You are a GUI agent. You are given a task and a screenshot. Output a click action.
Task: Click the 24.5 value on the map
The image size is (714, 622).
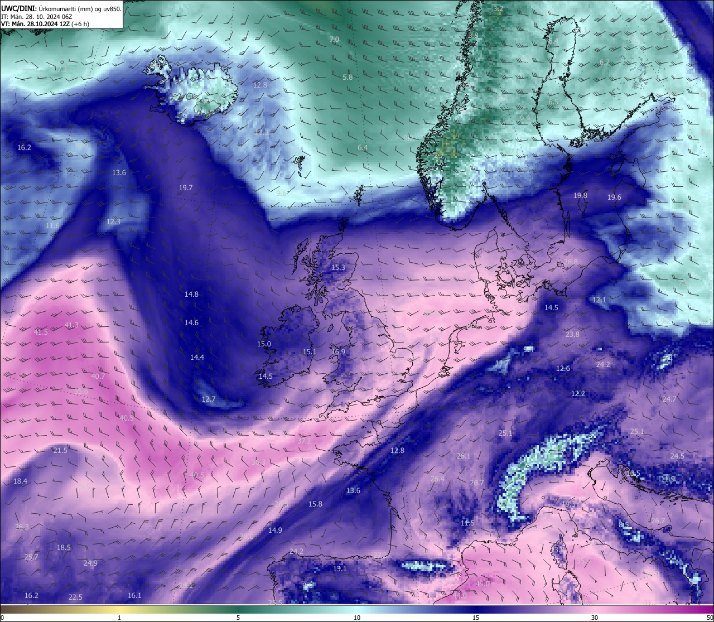[x=677, y=456]
